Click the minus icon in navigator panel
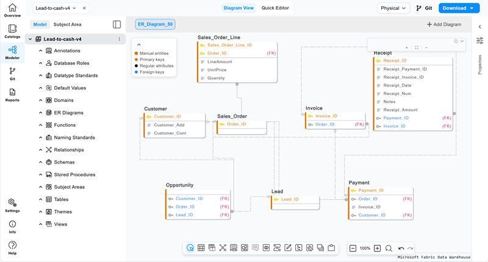 426,48
